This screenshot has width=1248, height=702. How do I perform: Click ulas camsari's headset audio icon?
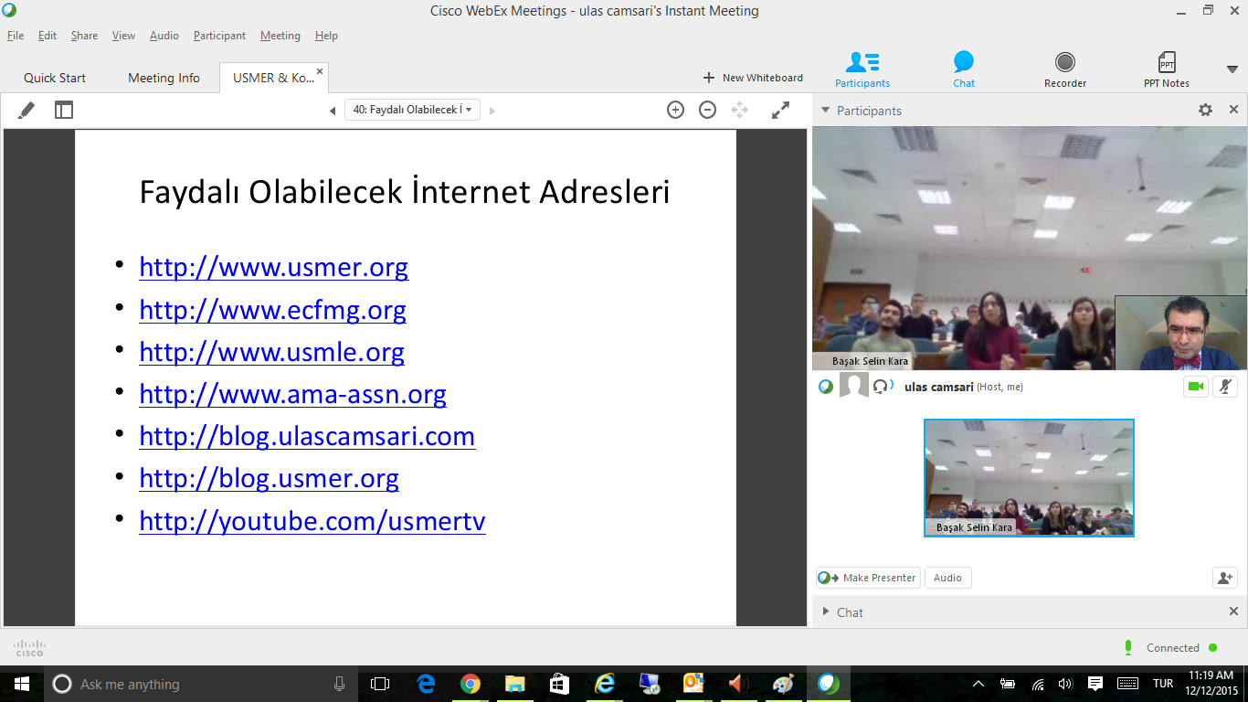click(x=882, y=387)
